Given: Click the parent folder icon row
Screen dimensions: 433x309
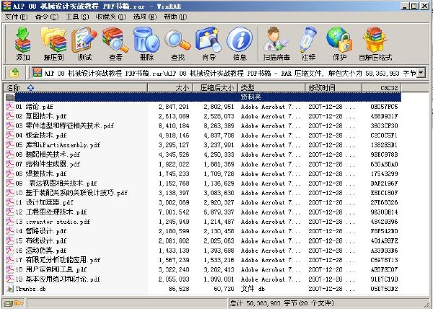Looking at the screenshot, I should tap(10, 97).
